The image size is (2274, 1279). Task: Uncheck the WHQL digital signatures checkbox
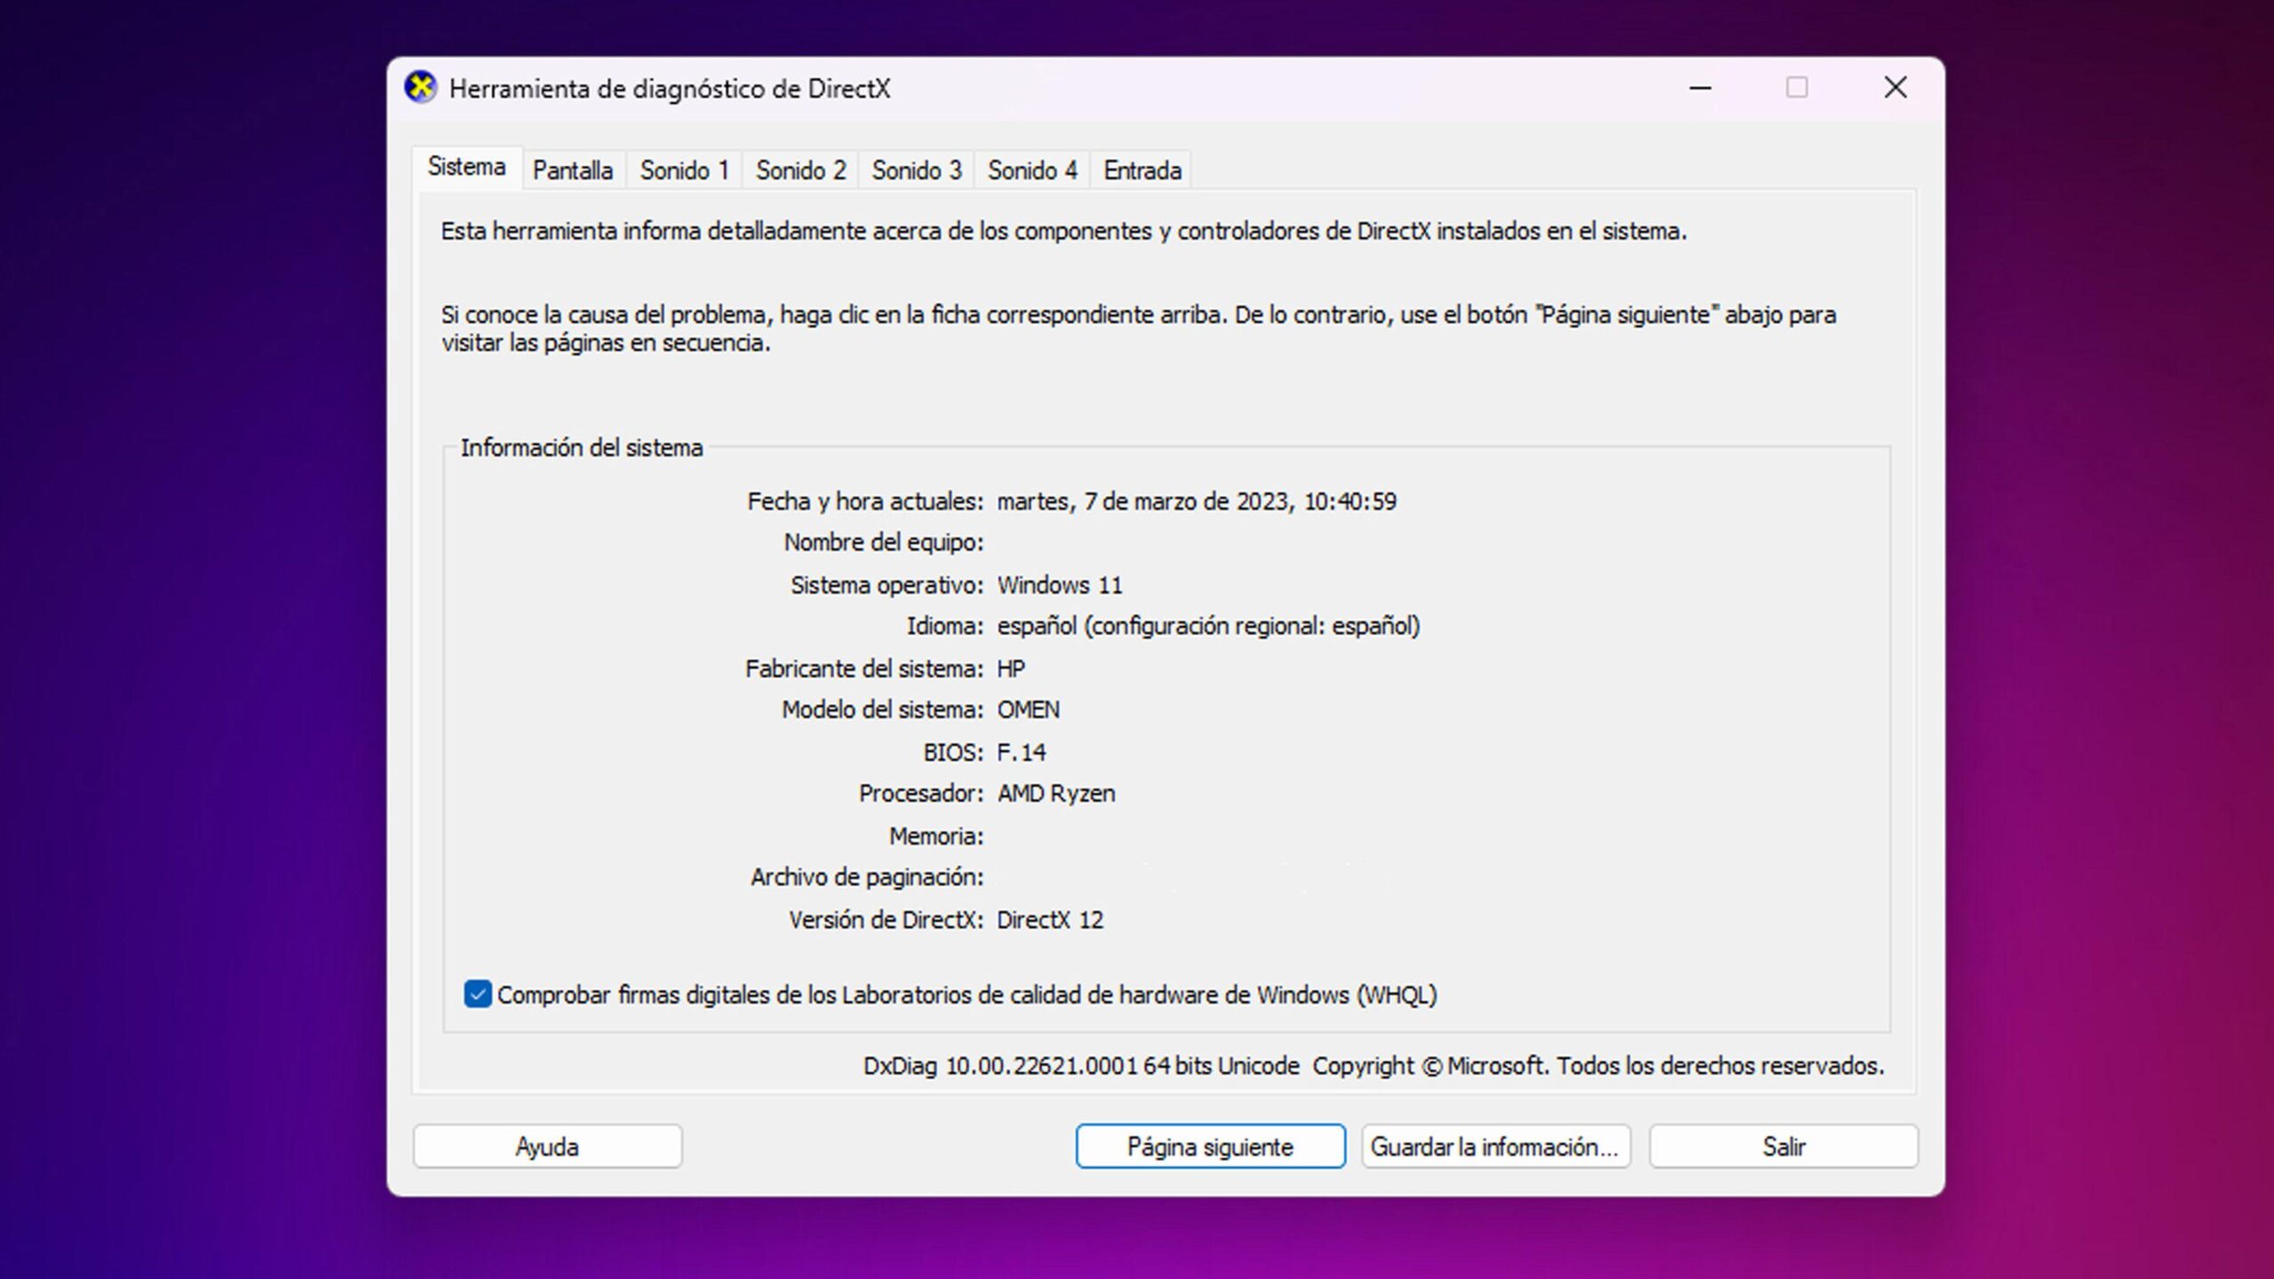(478, 994)
